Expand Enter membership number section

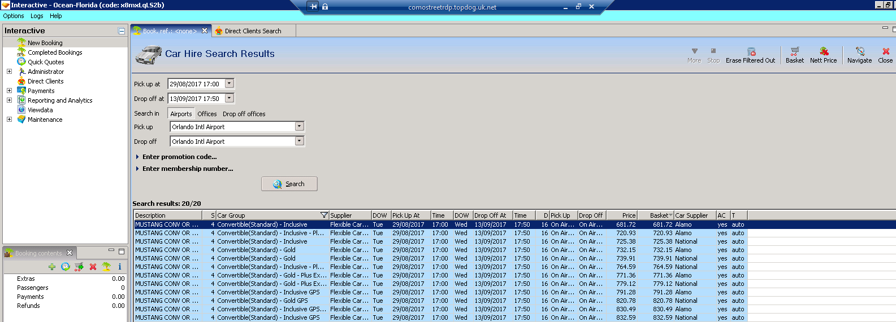(137, 169)
